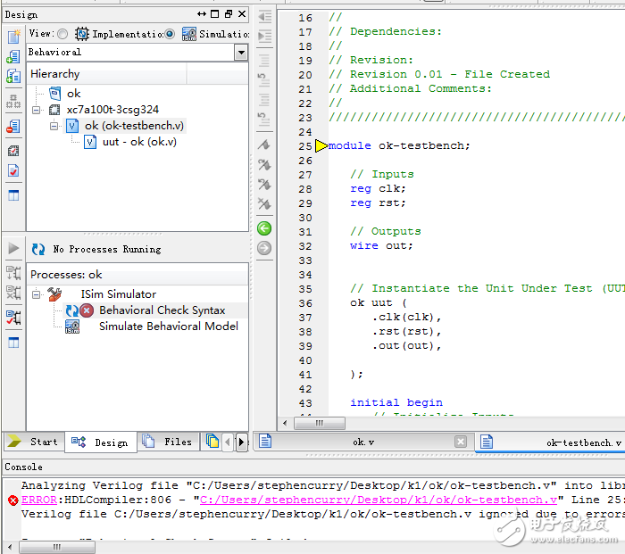625x554 pixels.
Task: Click the Maximize panel icon in Design header
Action: tap(215, 14)
